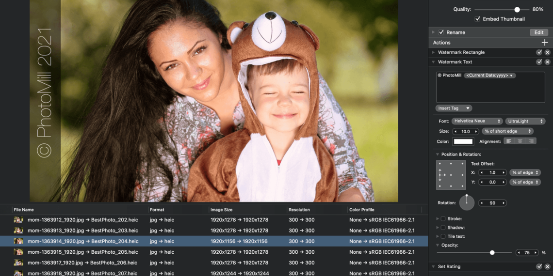Enable the Stroke checkbox
The height and width of the screenshot is (276, 553).
pos(443,219)
